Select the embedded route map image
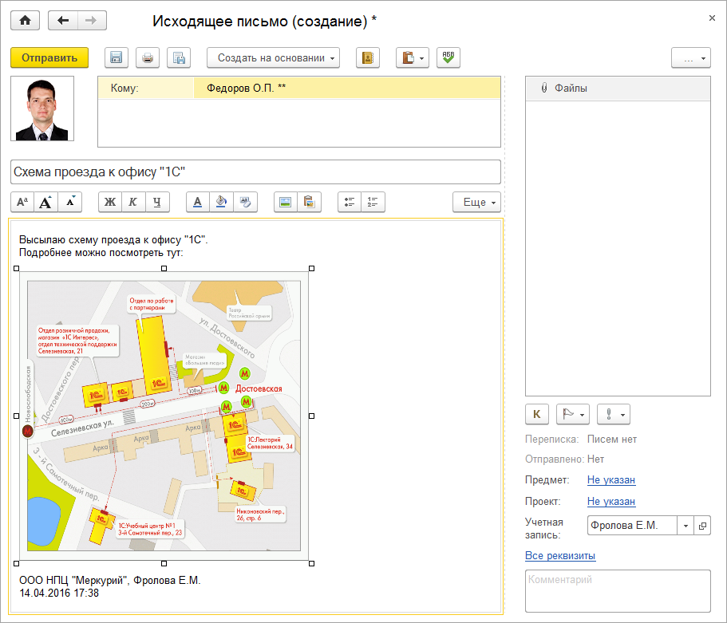 click(164, 416)
